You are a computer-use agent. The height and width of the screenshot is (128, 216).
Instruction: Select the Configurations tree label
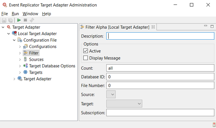click(43, 47)
